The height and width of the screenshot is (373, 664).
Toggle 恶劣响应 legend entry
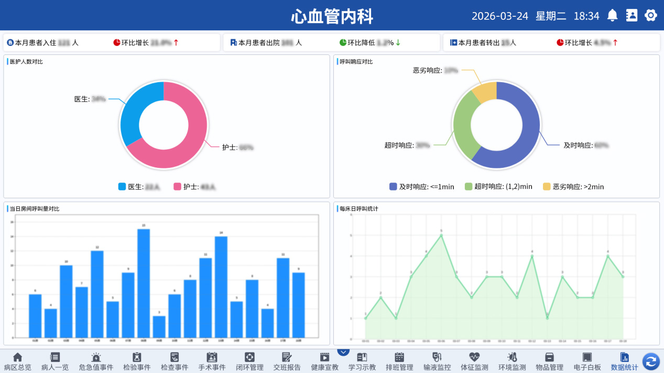pos(573,187)
